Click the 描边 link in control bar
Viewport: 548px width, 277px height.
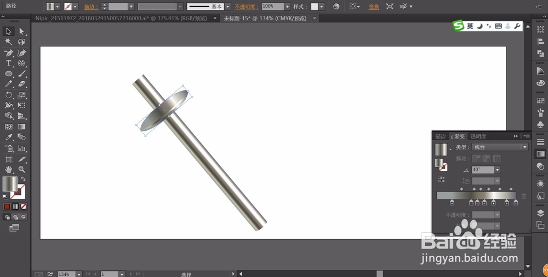point(91,7)
